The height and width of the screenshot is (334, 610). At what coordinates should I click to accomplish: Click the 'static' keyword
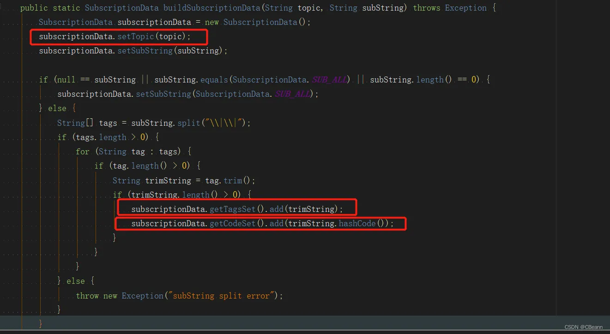(x=66, y=8)
